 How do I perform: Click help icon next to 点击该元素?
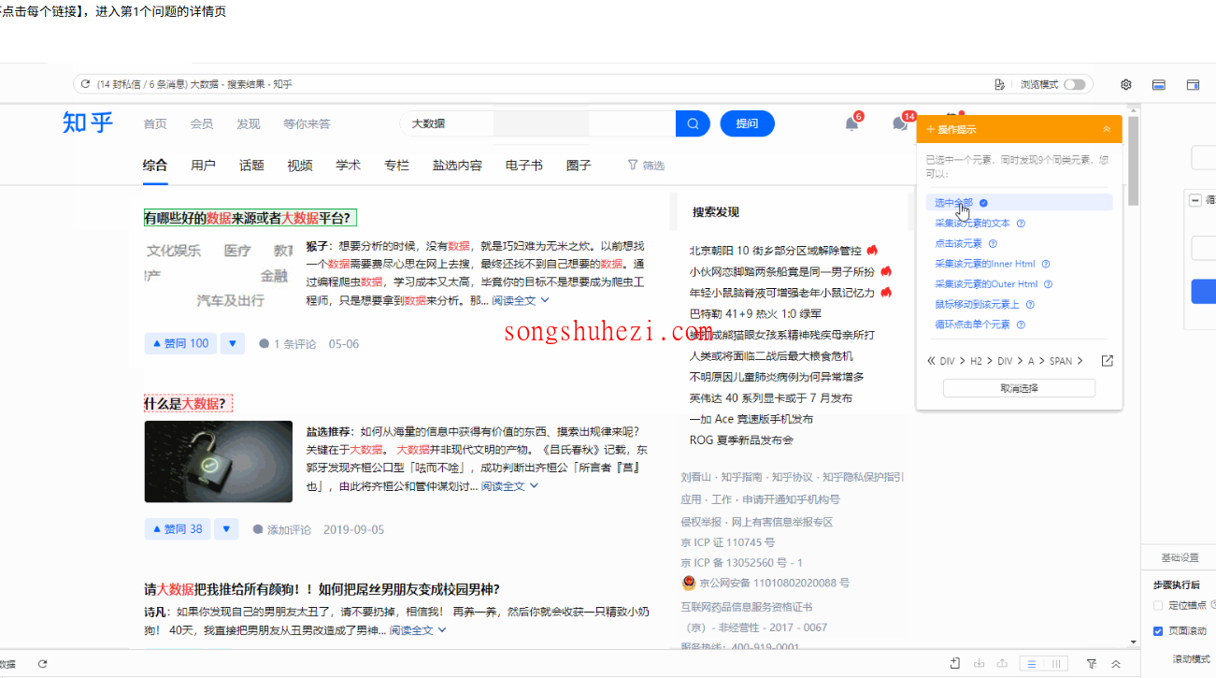pos(993,243)
